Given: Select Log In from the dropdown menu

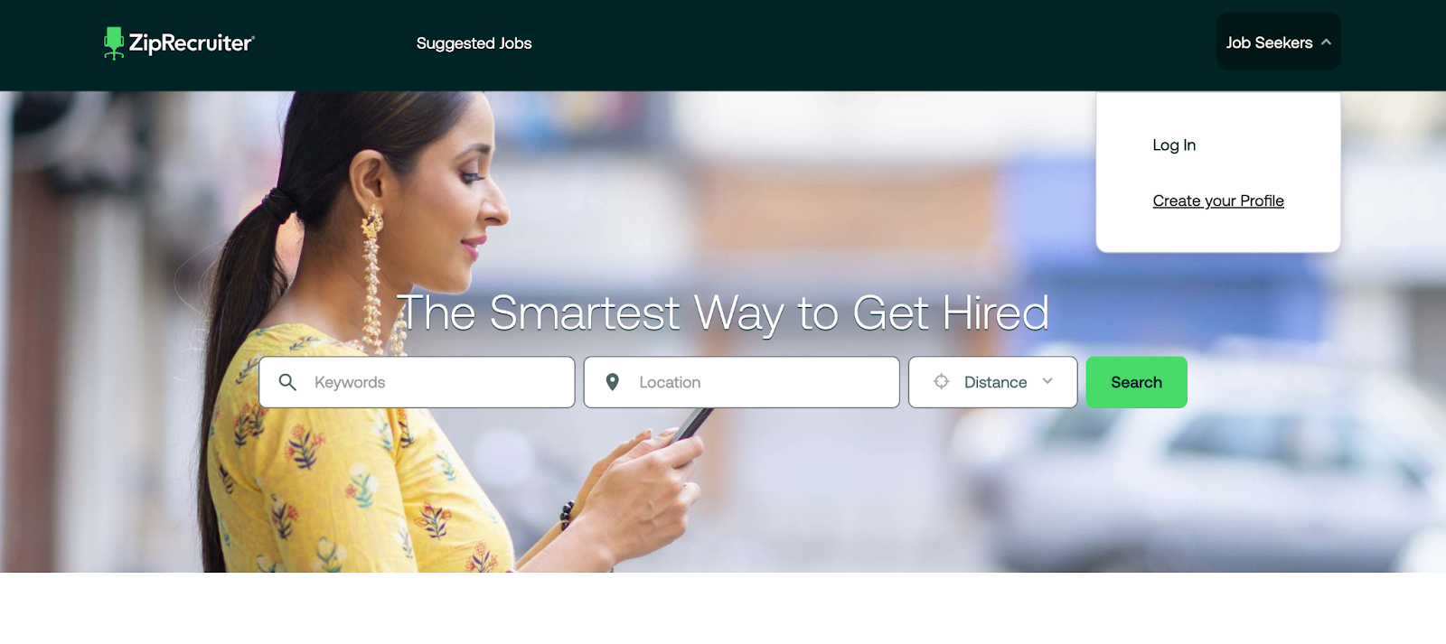Looking at the screenshot, I should pyautogui.click(x=1174, y=145).
